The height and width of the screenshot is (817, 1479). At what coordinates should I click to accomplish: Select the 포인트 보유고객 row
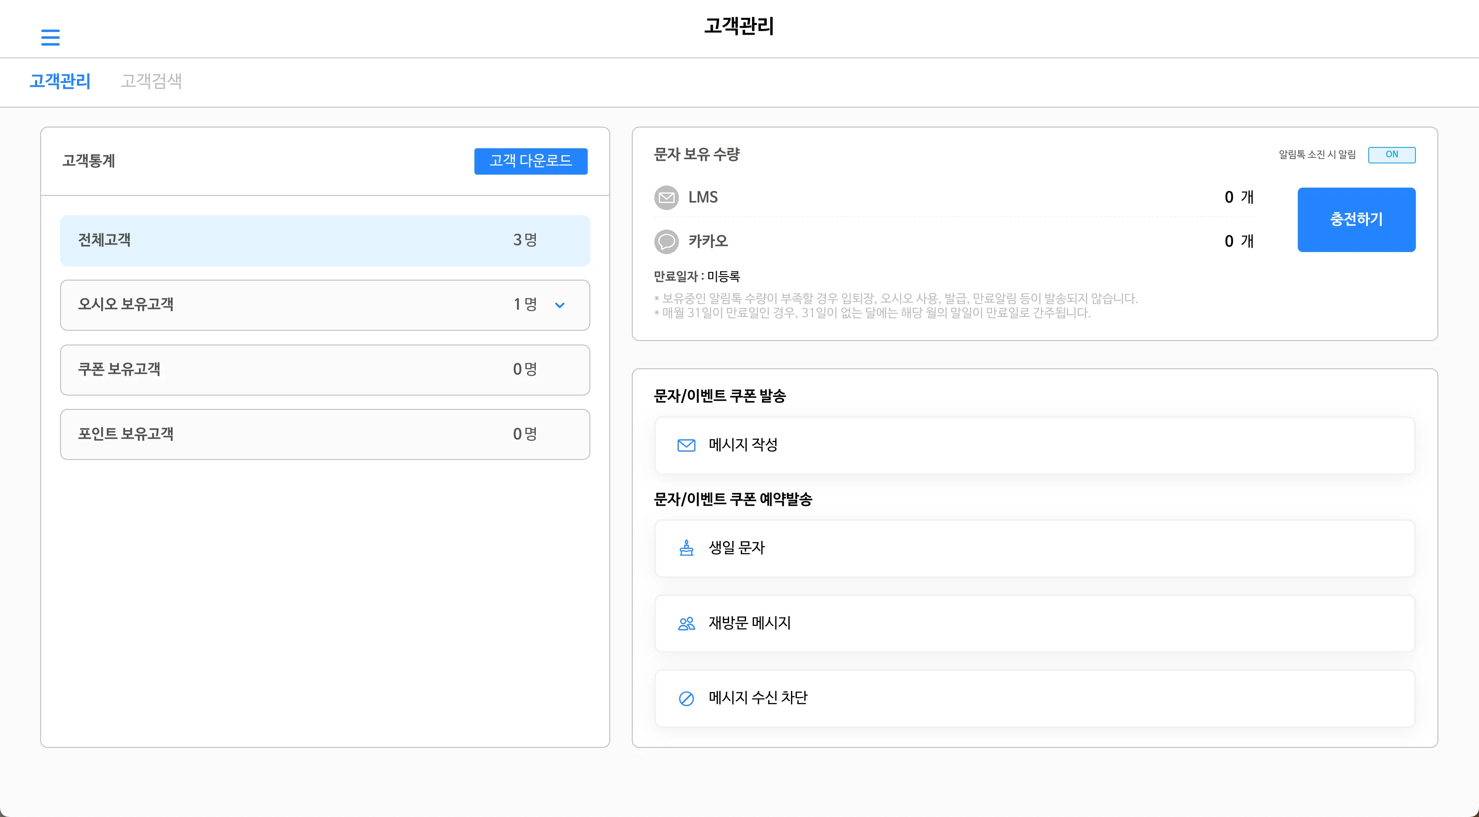pos(325,434)
